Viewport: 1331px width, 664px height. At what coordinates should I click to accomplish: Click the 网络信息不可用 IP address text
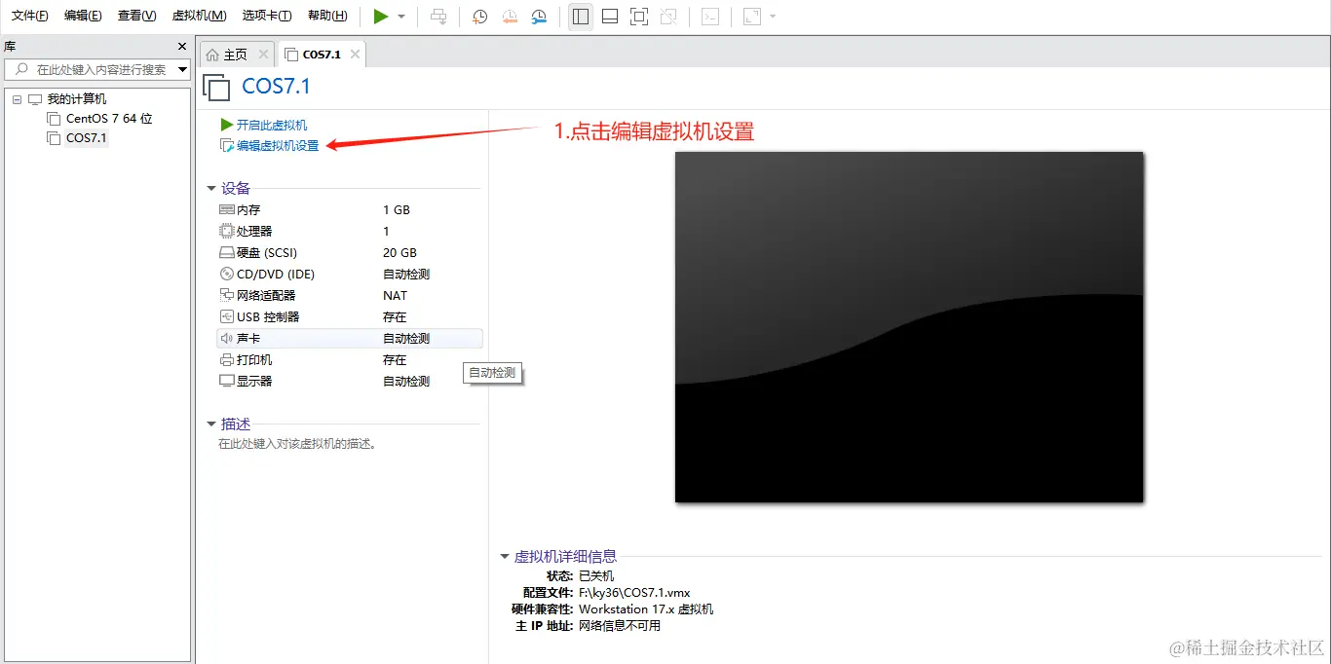(620, 626)
